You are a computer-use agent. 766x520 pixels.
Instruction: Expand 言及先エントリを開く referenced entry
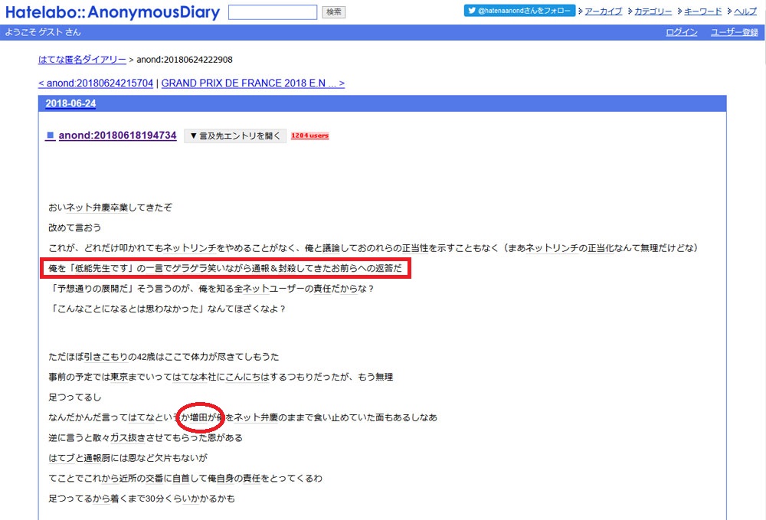pyautogui.click(x=234, y=136)
